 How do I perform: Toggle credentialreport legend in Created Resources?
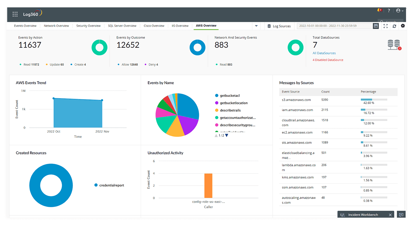[x=111, y=185]
